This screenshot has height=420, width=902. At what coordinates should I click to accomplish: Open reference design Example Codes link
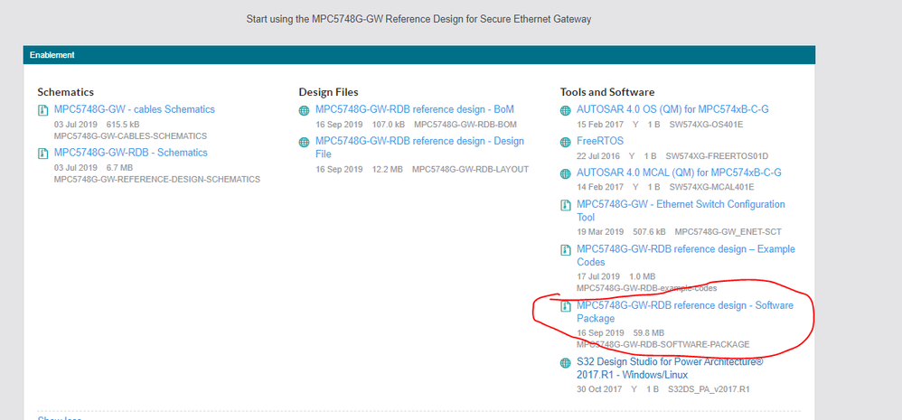click(686, 255)
